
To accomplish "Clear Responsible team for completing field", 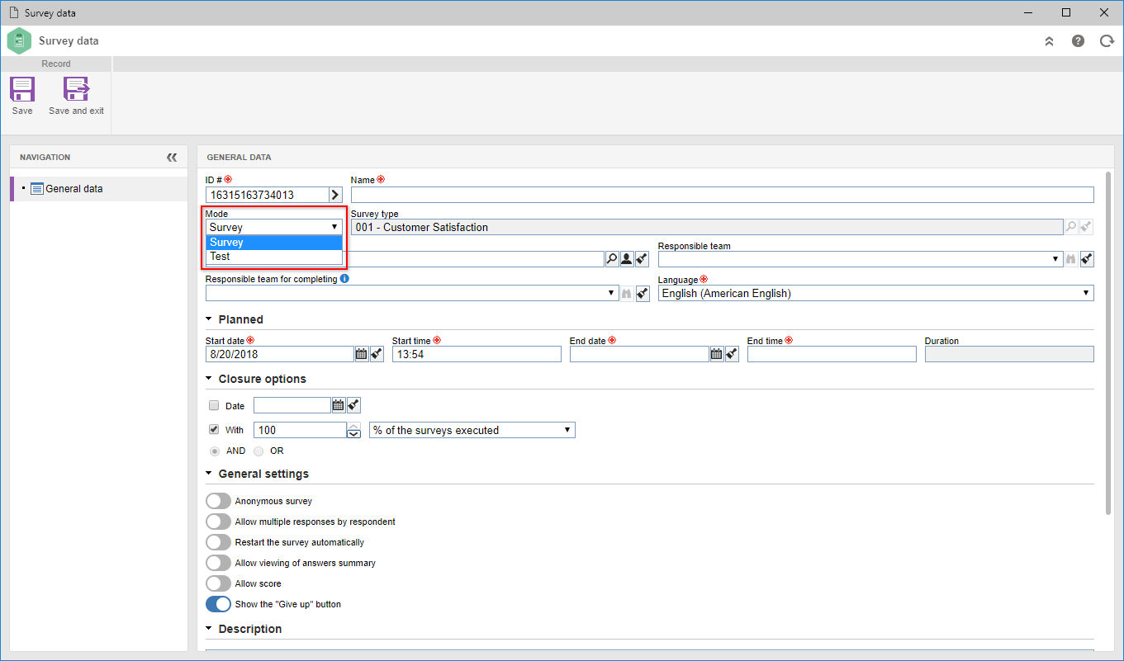I will point(642,293).
